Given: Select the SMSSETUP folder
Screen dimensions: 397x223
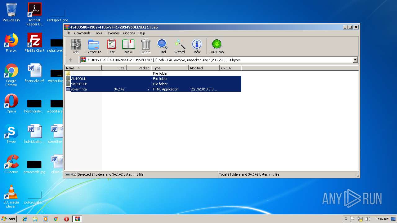Looking at the screenshot, I should 153,84.
